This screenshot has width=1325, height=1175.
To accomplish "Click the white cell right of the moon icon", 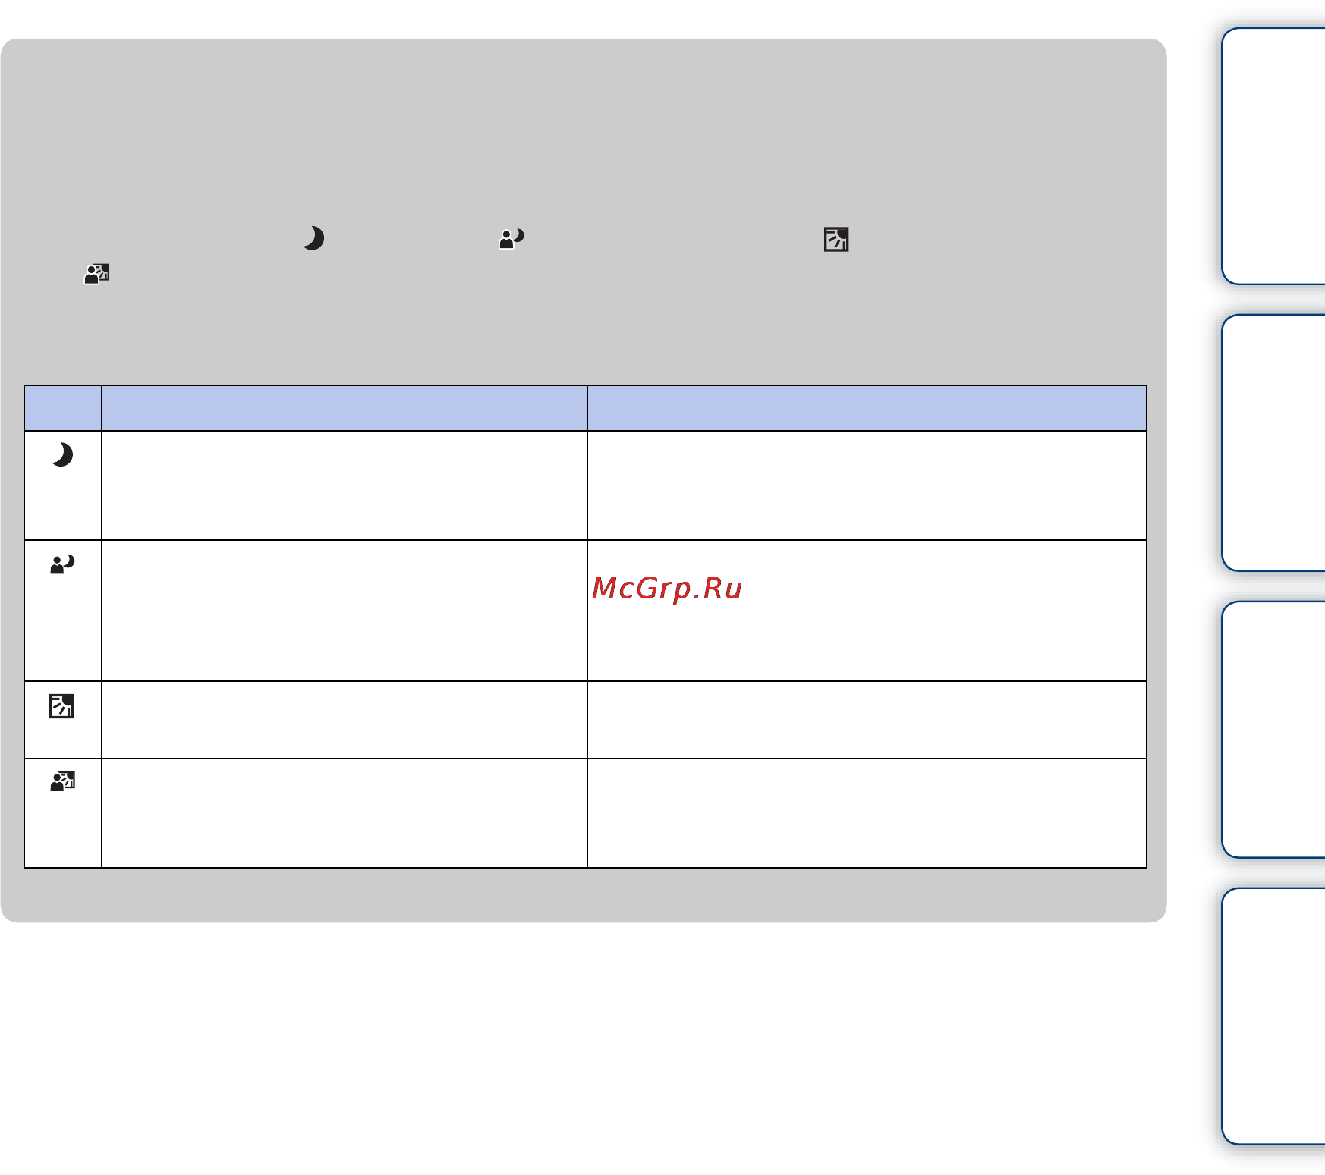I will 345,485.
